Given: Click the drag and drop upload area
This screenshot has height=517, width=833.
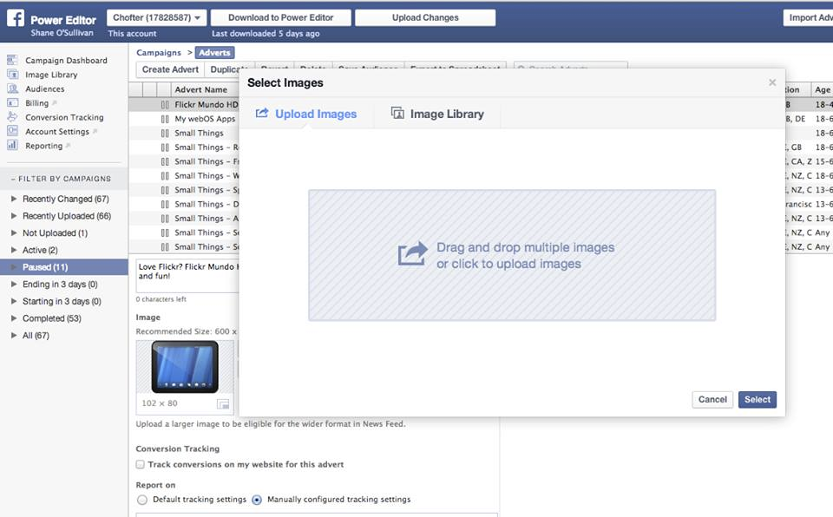Looking at the screenshot, I should coord(512,255).
